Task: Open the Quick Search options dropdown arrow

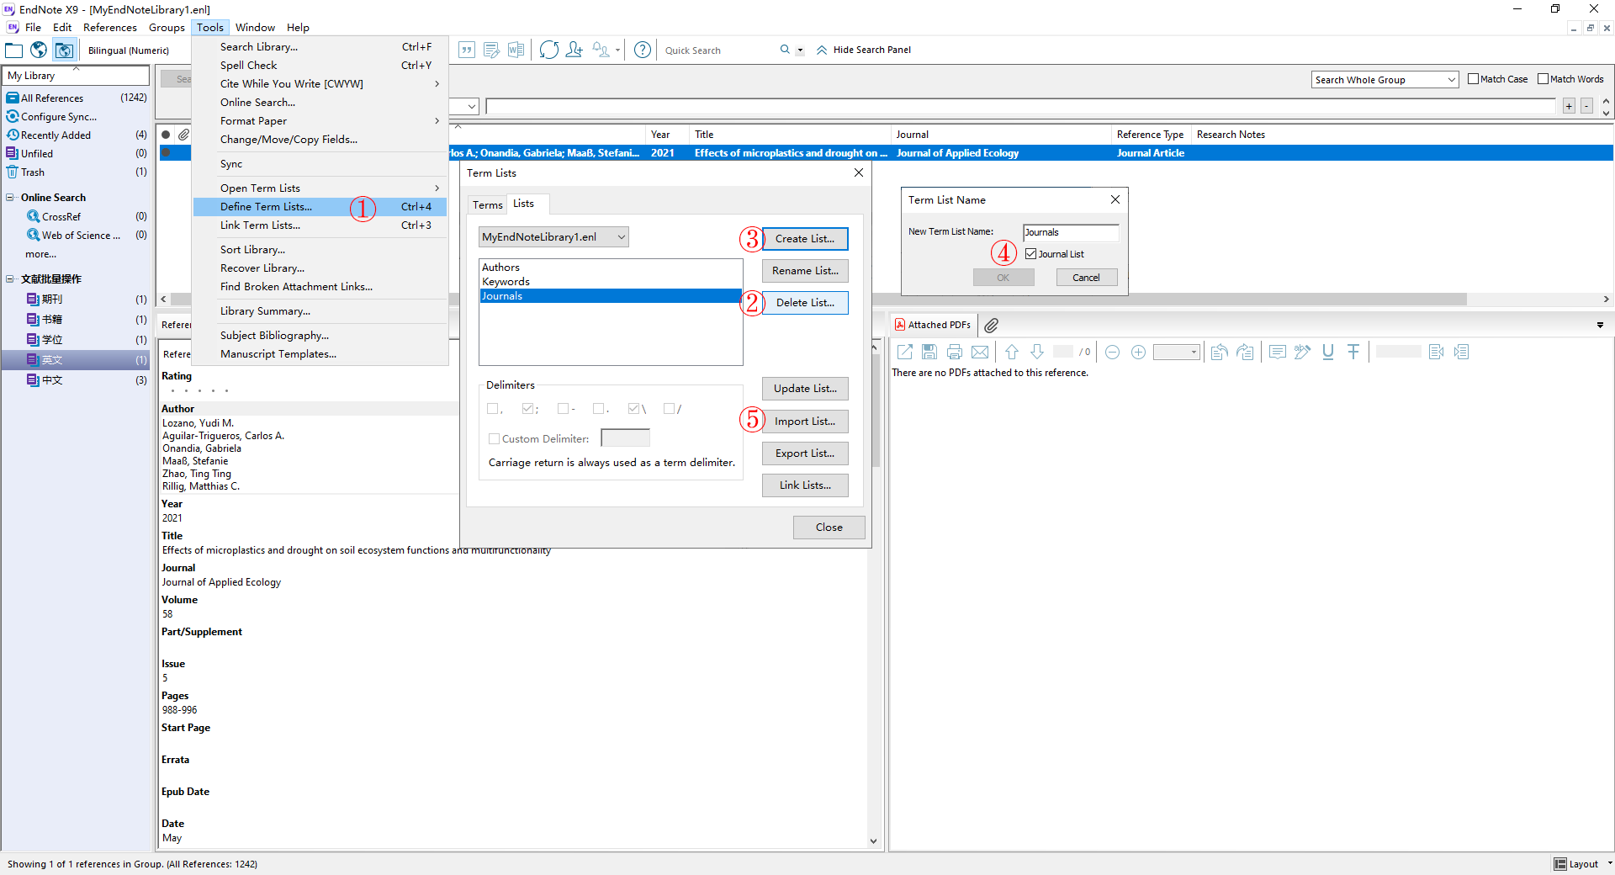Action: [800, 50]
